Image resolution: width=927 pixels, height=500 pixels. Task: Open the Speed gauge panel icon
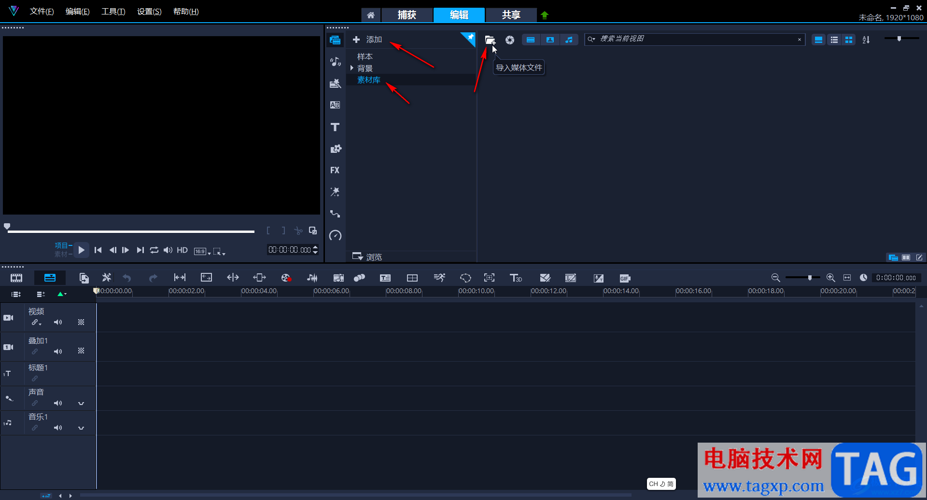pyautogui.click(x=335, y=235)
